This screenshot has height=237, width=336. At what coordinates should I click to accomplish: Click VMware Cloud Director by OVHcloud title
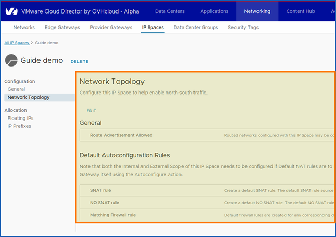(x=80, y=11)
